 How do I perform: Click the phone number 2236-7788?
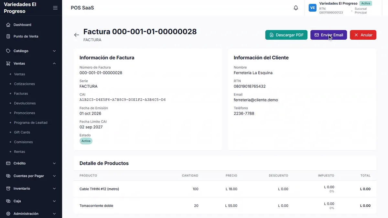click(x=244, y=114)
